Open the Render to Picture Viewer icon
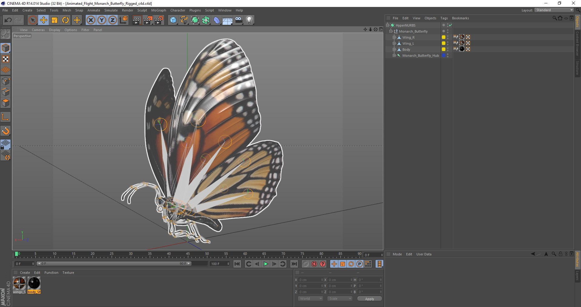 148,20
